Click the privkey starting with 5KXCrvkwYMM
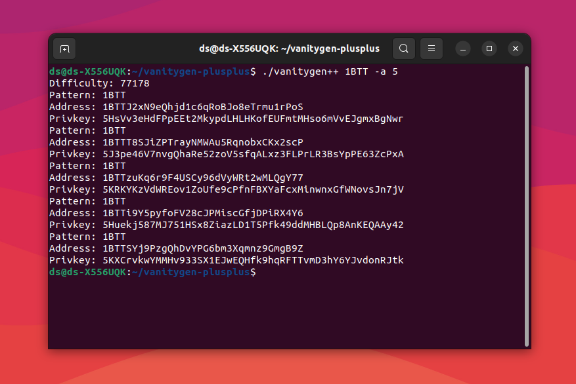The height and width of the screenshot is (384, 576). coord(253,260)
